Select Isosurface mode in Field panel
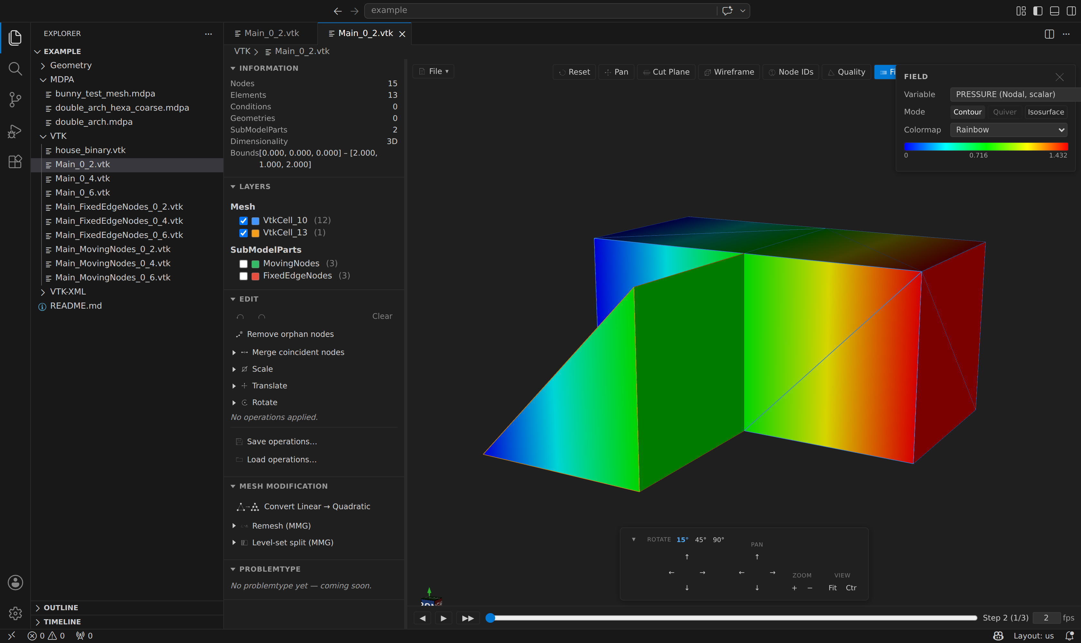This screenshot has width=1081, height=643. click(x=1045, y=112)
